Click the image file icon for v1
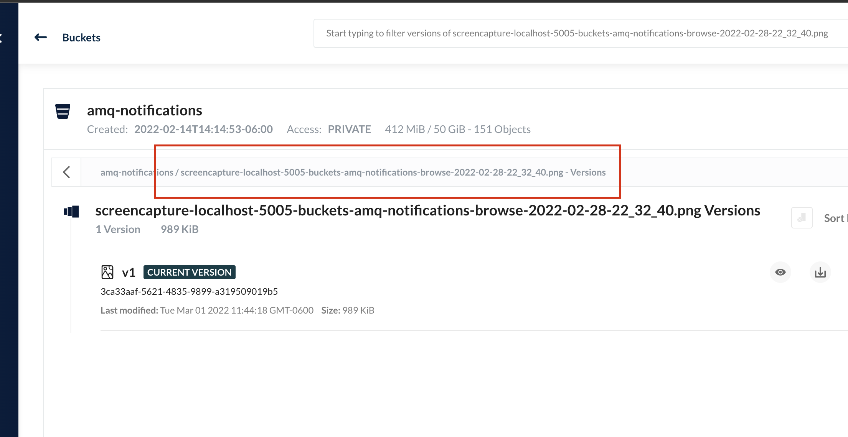The width and height of the screenshot is (848, 437). 107,272
